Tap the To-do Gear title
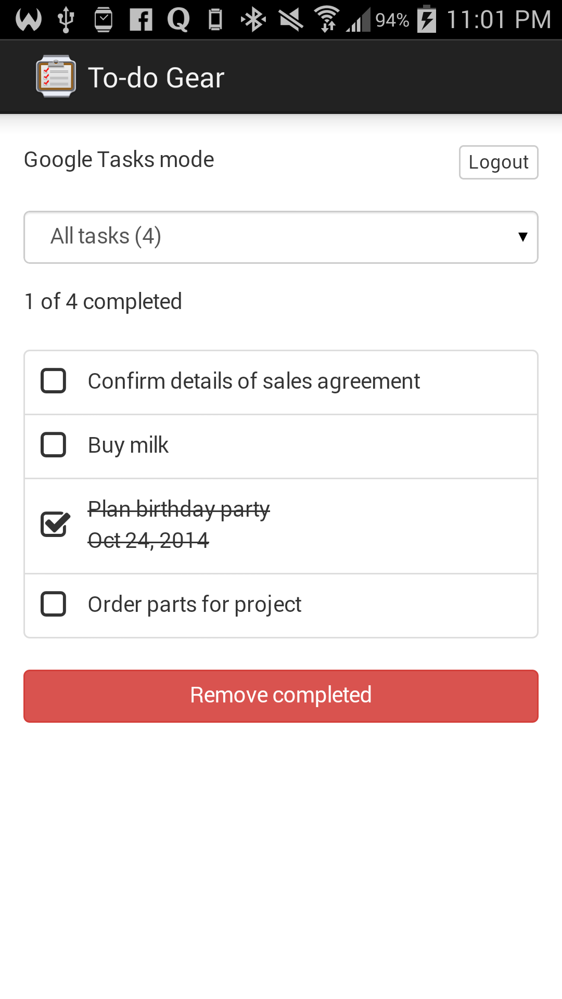This screenshot has width=562, height=999. (x=156, y=78)
